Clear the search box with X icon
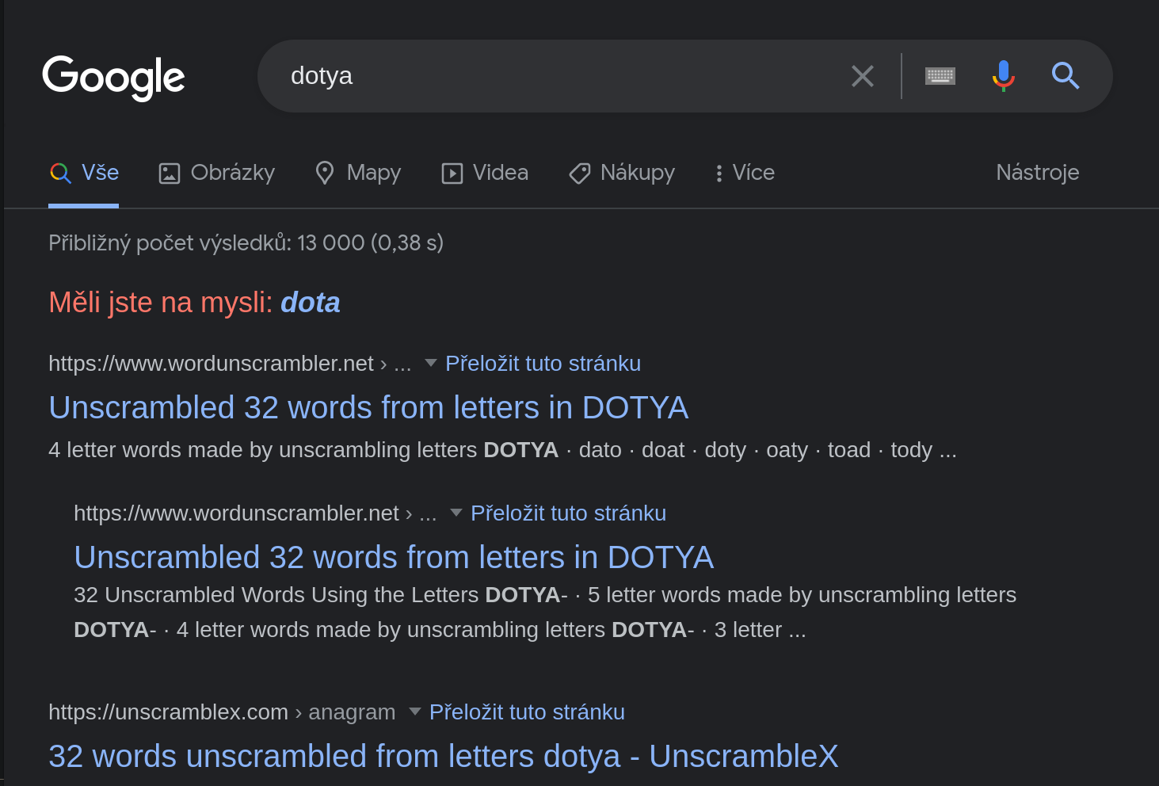This screenshot has height=786, width=1159. coord(862,76)
